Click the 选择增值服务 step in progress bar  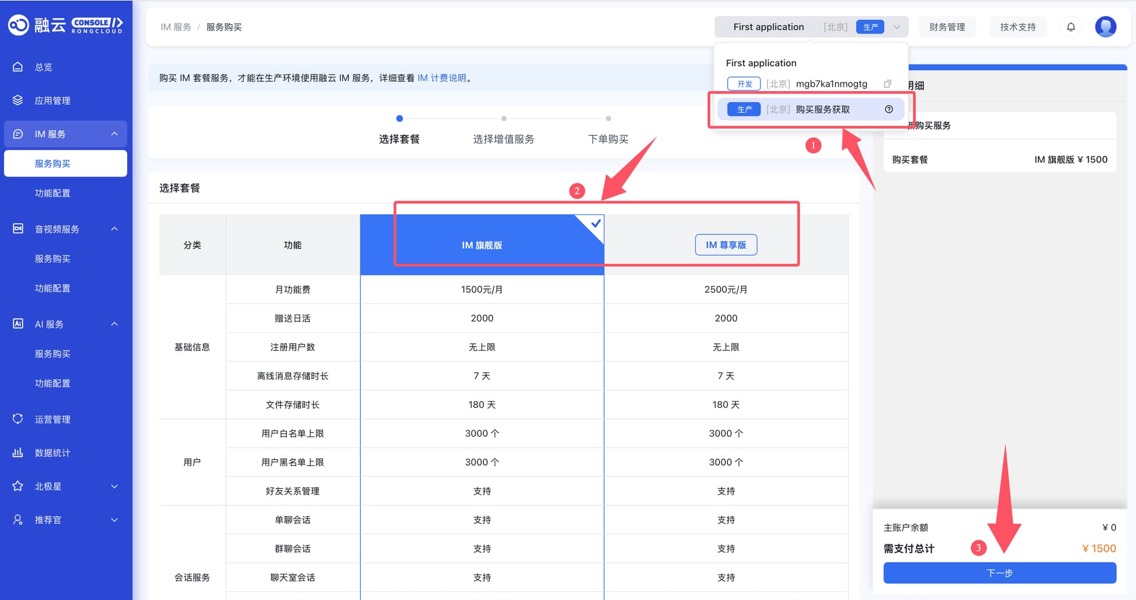(503, 139)
